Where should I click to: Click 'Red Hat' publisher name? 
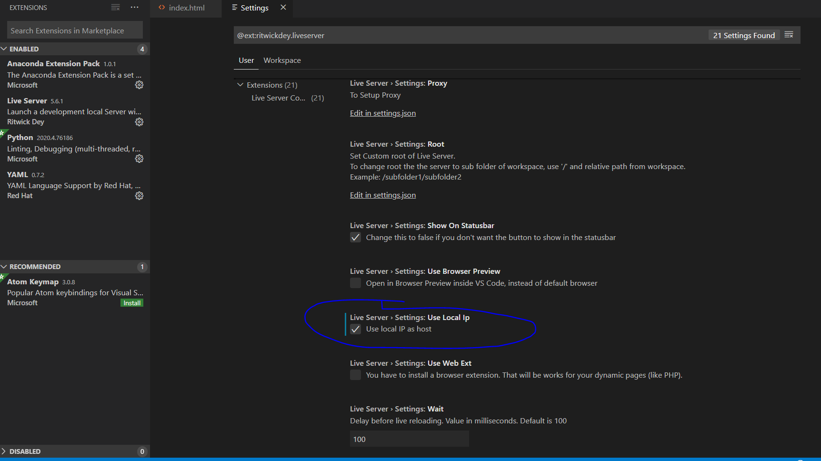coord(20,196)
